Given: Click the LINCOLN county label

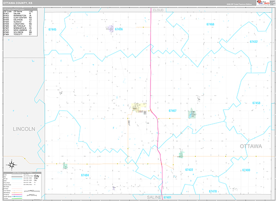Looking at the screenshot, I should click(x=24, y=129).
